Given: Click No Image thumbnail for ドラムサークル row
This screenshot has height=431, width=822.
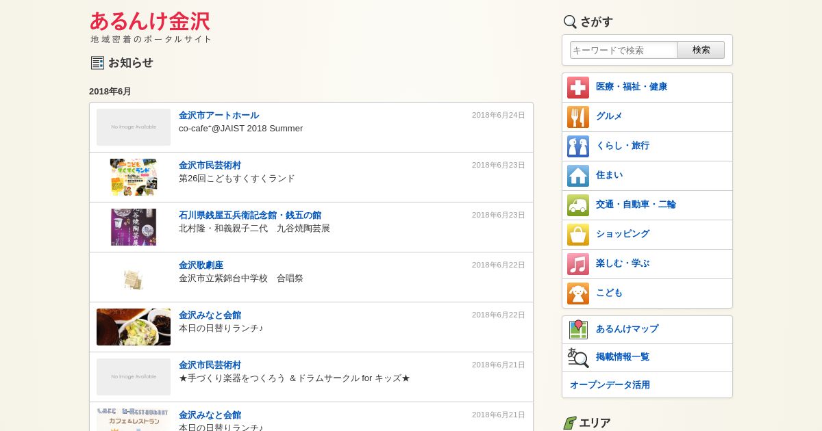Looking at the screenshot, I should (134, 377).
